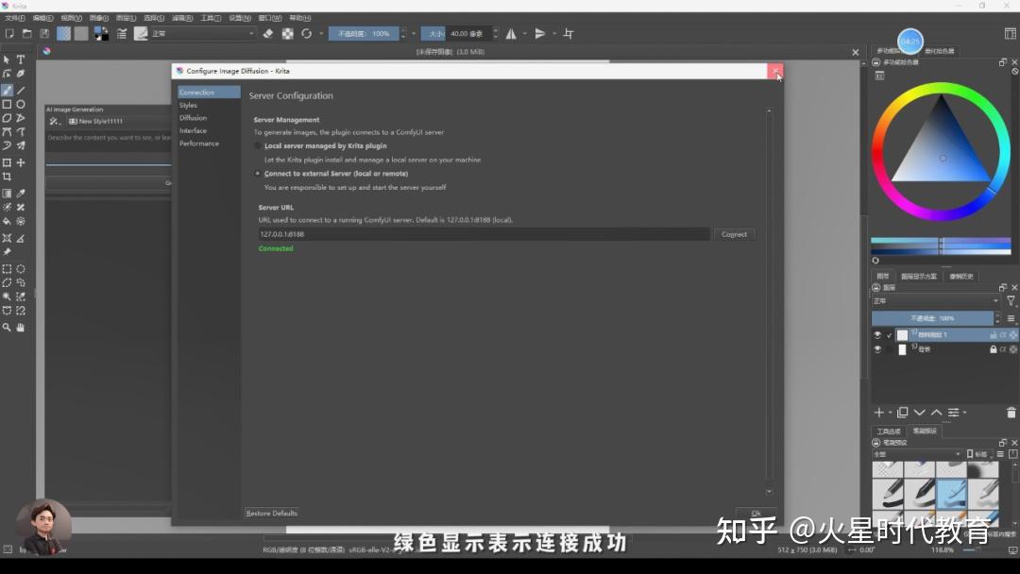
Task: Switch to the Diffusion section of the dialog
Action: point(193,117)
